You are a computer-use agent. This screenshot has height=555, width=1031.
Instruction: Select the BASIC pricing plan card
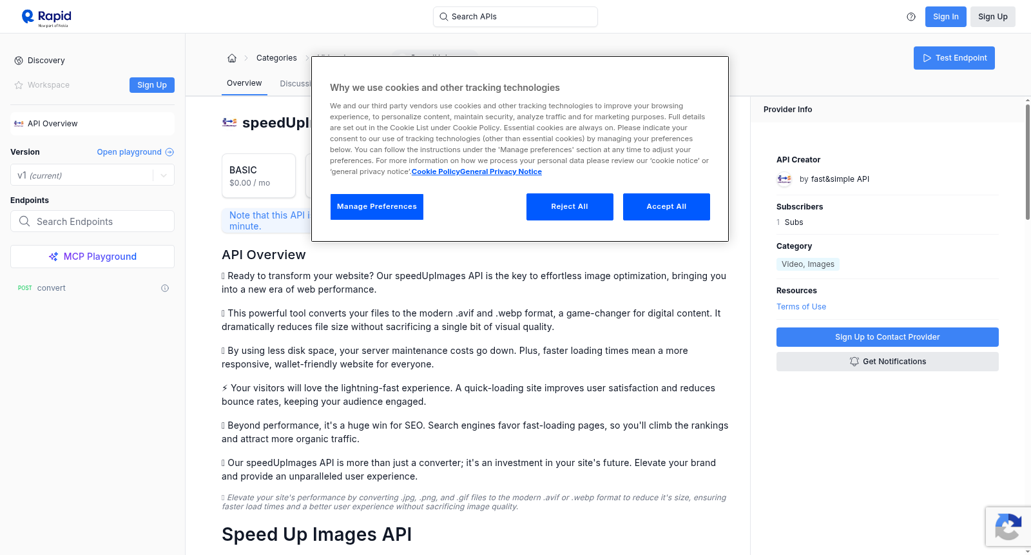pyautogui.click(x=258, y=175)
